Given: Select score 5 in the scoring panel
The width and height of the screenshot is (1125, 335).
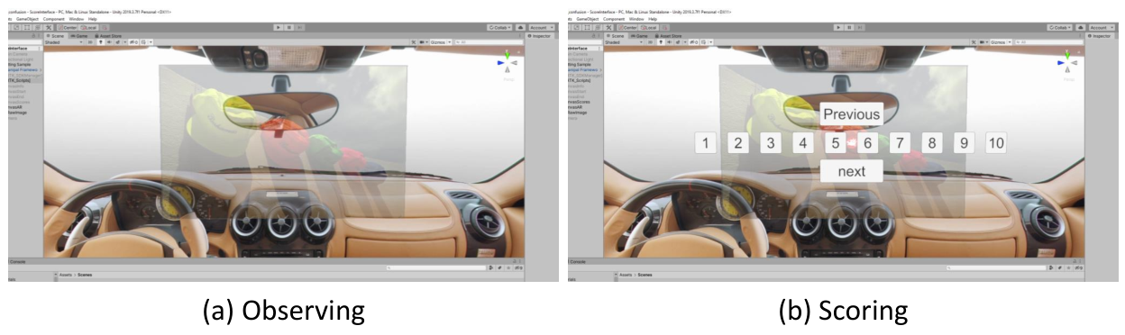Looking at the screenshot, I should 835,142.
